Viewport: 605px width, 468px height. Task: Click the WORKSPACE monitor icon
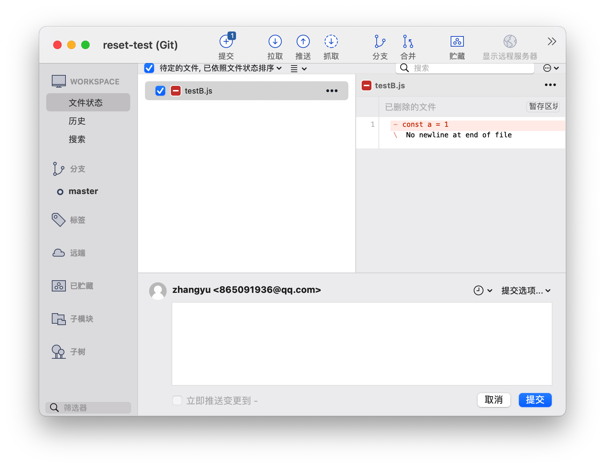point(59,81)
